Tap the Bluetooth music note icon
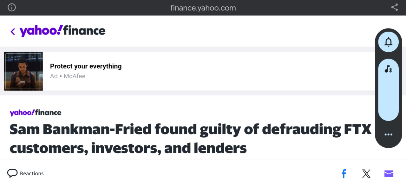406x188 pixels. [x=389, y=69]
